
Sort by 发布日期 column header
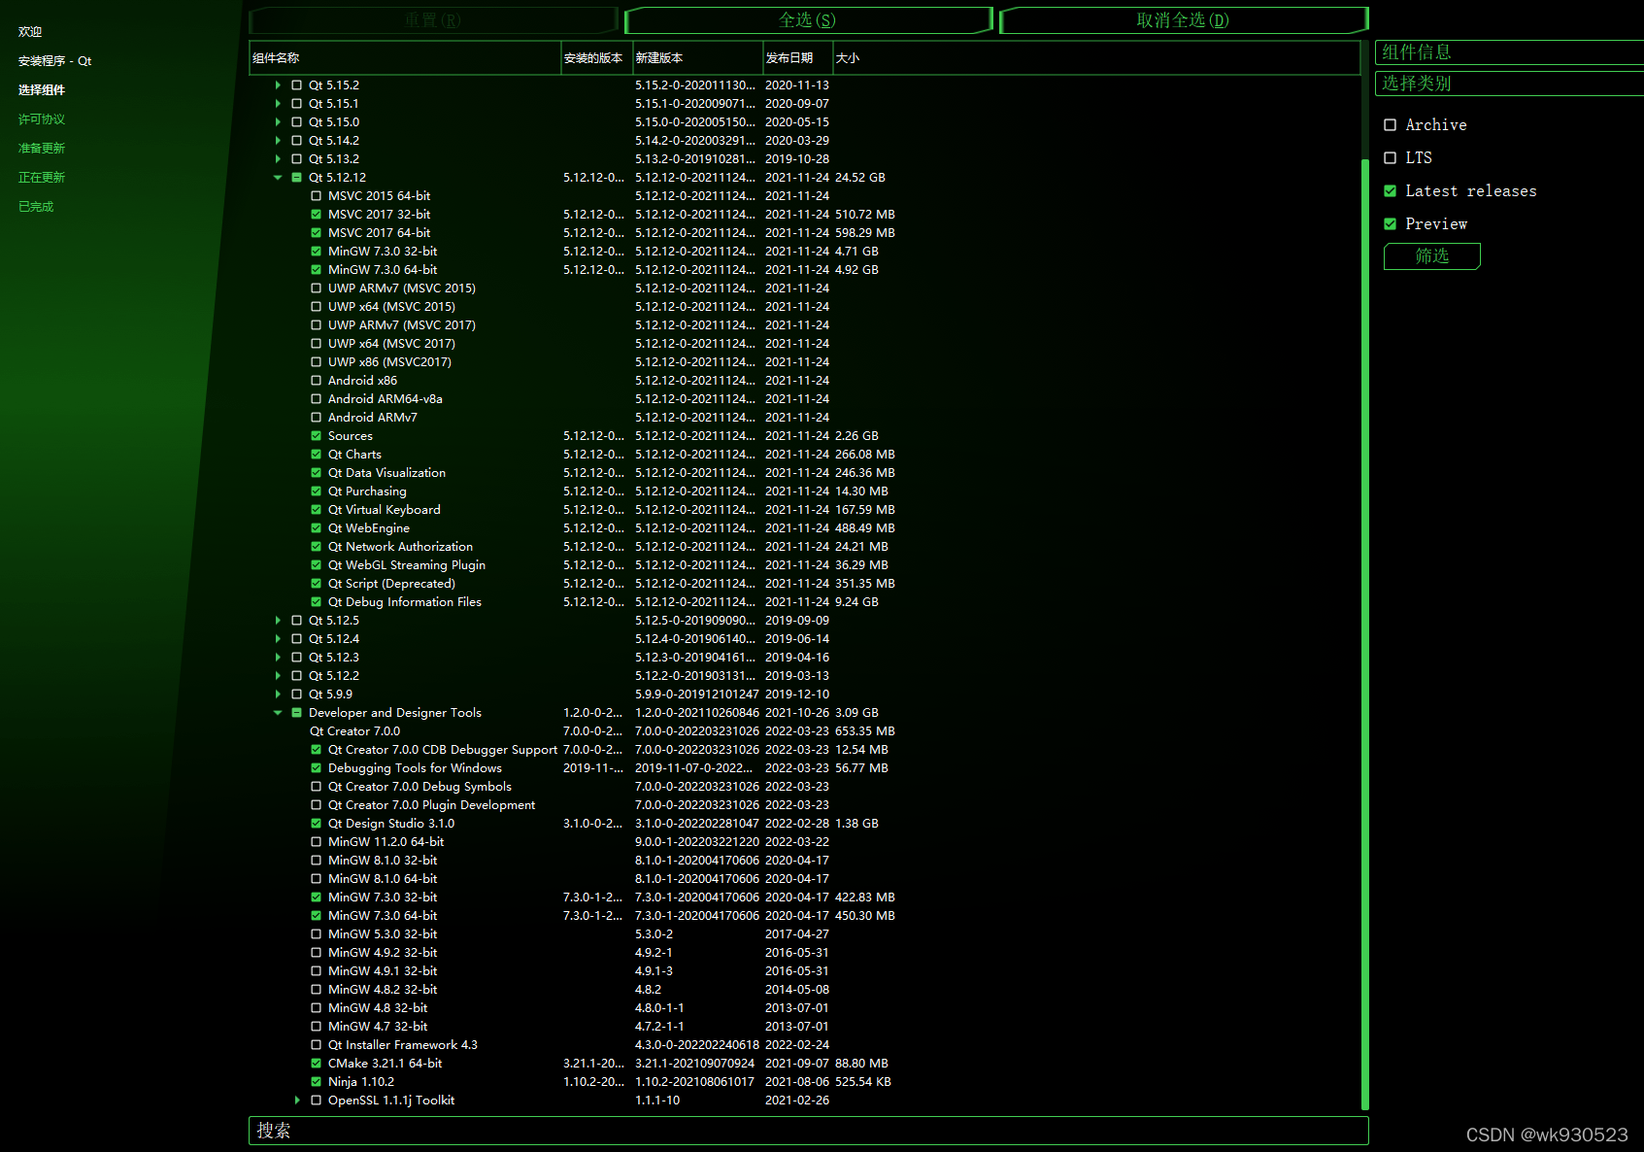tap(797, 58)
